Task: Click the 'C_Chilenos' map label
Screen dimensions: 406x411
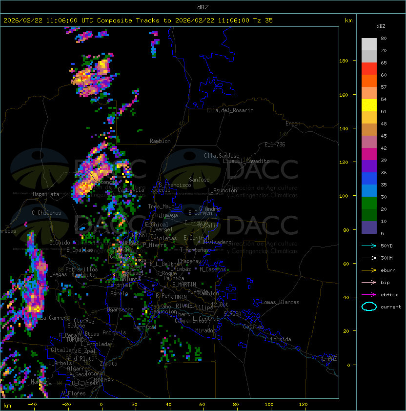Action: point(46,213)
